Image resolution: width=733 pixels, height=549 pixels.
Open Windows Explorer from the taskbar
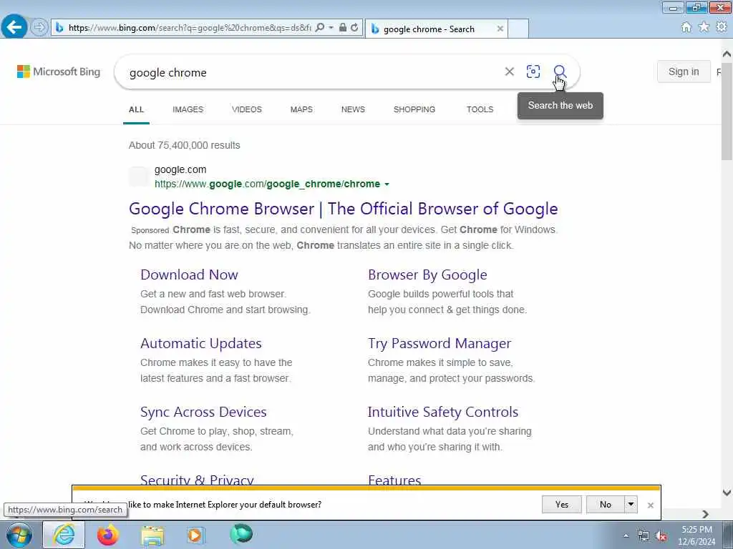point(152,535)
